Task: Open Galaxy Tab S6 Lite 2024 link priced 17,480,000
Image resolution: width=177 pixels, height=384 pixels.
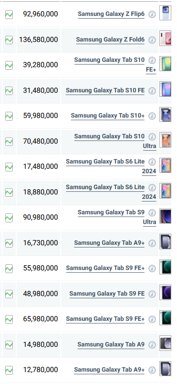Action: pyautogui.click(x=111, y=167)
